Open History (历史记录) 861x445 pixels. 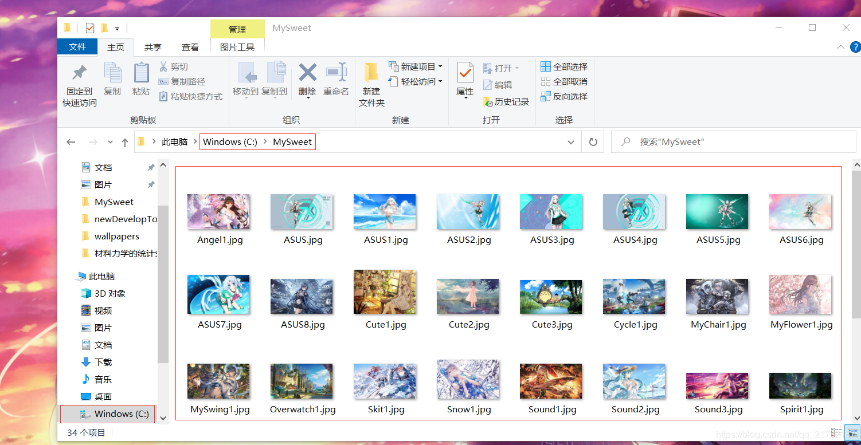point(506,101)
